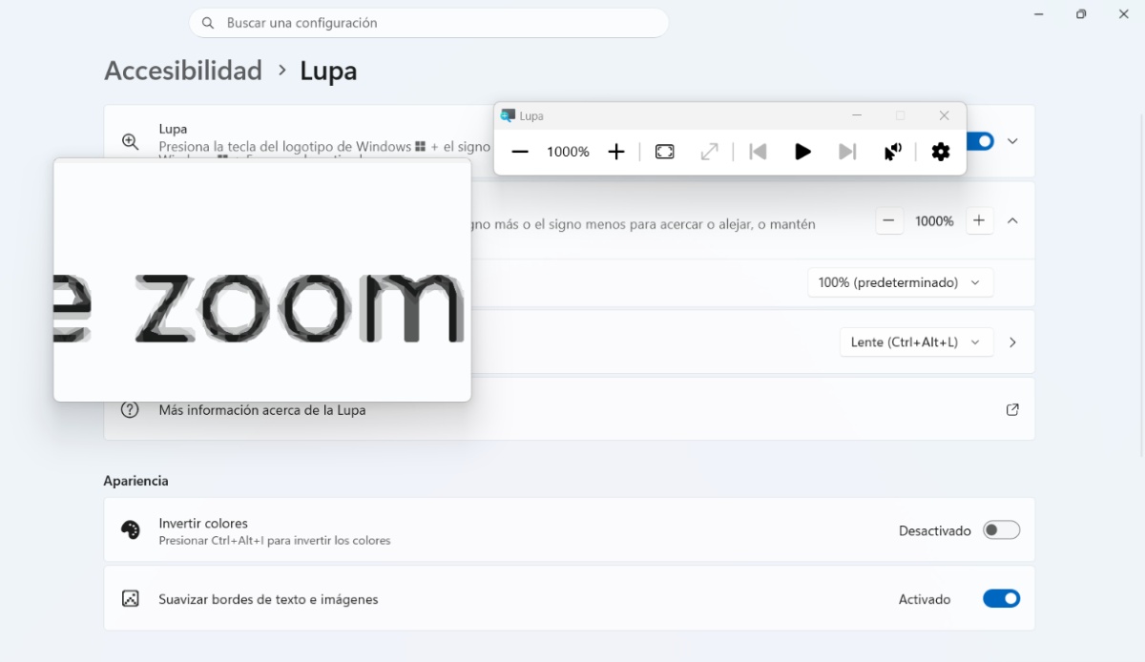Increase zoom level with settings plus button
This screenshot has width=1145, height=662.
(x=979, y=220)
